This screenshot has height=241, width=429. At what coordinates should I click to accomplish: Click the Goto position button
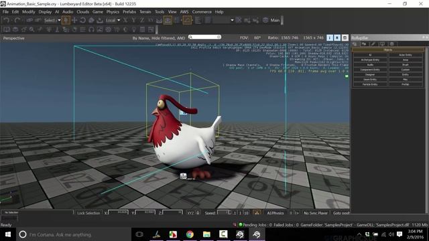[x=341, y=213]
